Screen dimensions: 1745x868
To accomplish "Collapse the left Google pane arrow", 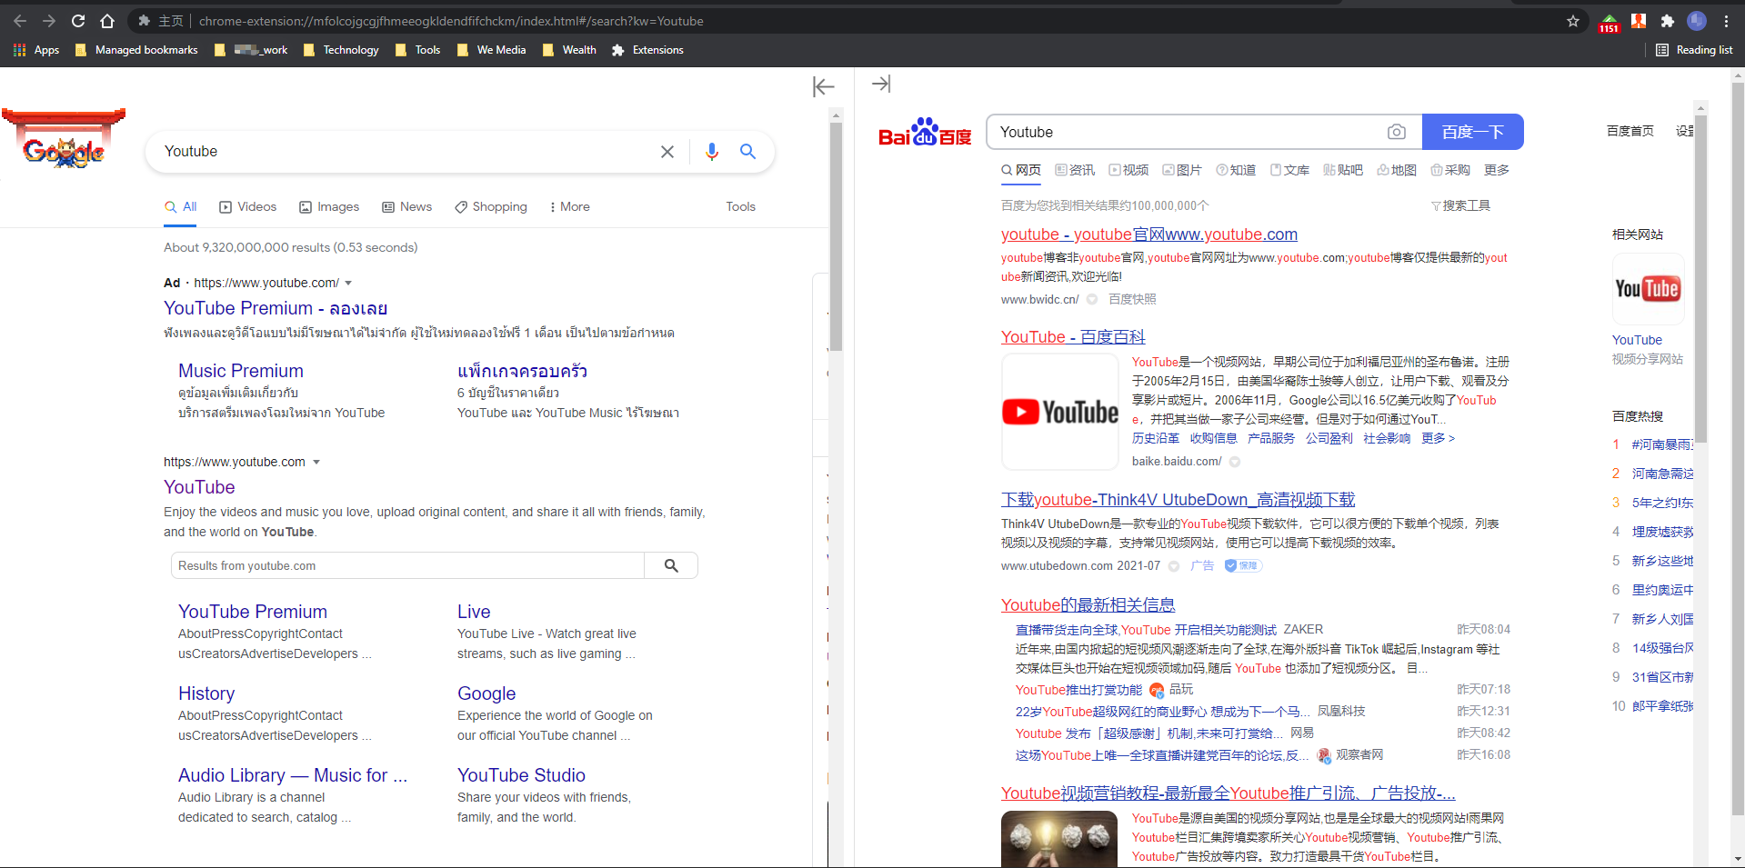I will click(x=824, y=86).
